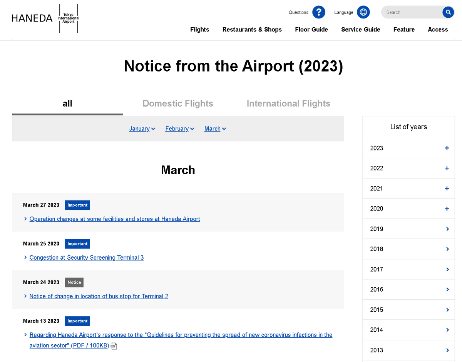Click the search magnifier button
This screenshot has width=462, height=362.
[448, 12]
